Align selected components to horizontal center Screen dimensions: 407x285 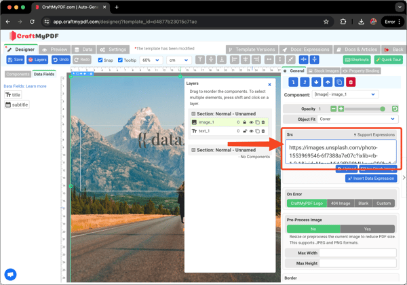click(x=246, y=60)
